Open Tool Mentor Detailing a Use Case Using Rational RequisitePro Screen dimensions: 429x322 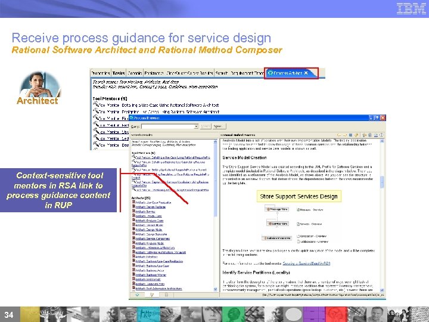click(x=173, y=157)
